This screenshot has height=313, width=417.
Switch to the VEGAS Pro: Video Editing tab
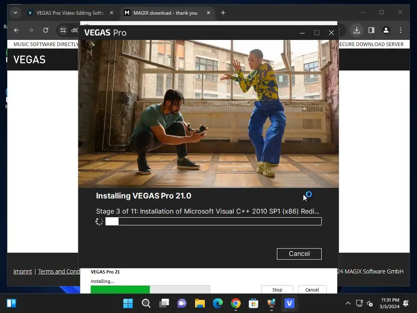(70, 13)
